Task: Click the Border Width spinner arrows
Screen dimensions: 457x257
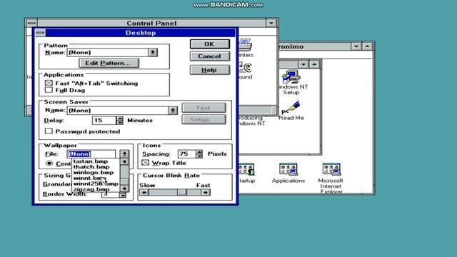Action: click(123, 195)
